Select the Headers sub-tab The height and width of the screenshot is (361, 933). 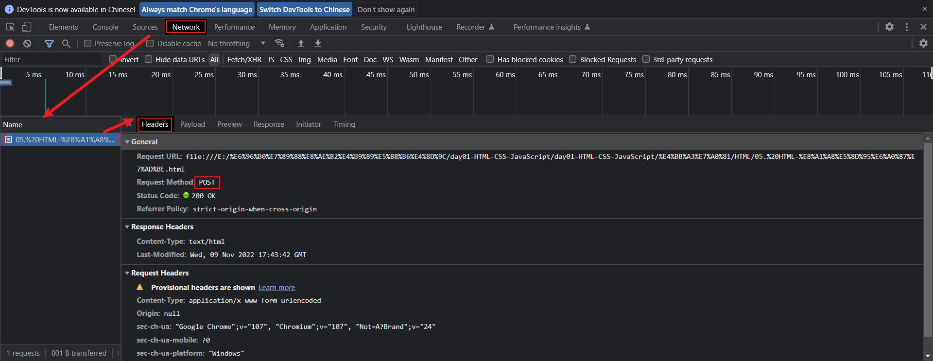click(155, 124)
